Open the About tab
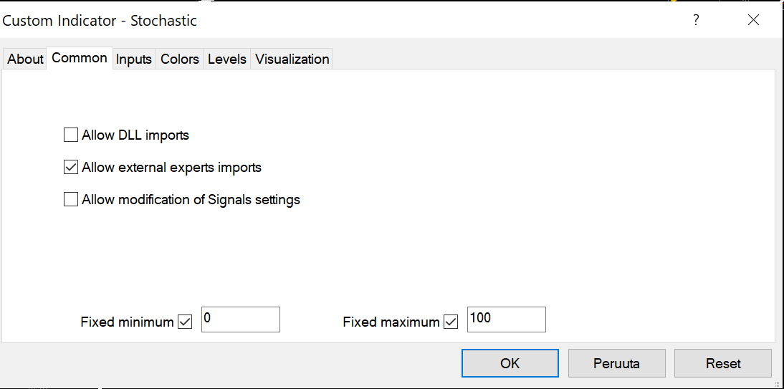 pyautogui.click(x=25, y=59)
